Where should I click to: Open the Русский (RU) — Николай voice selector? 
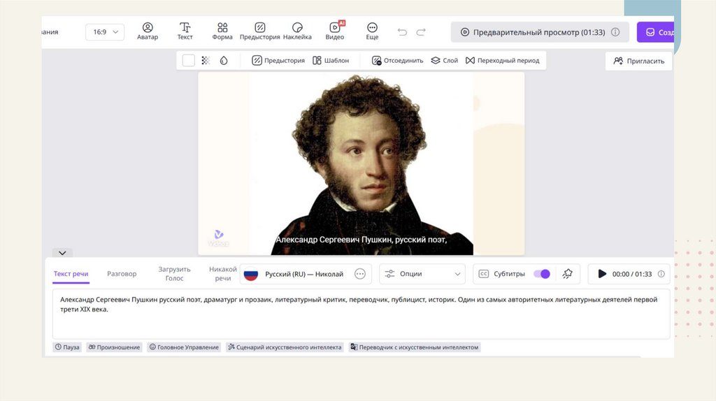tap(305, 274)
